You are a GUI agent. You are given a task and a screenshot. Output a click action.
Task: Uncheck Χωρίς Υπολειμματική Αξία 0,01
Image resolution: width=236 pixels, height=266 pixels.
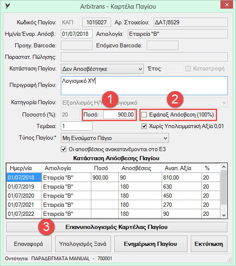[144, 126]
